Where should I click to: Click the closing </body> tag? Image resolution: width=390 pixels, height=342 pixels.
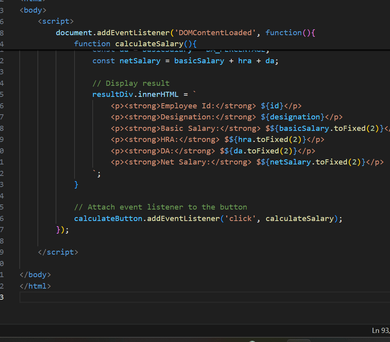(x=35, y=275)
